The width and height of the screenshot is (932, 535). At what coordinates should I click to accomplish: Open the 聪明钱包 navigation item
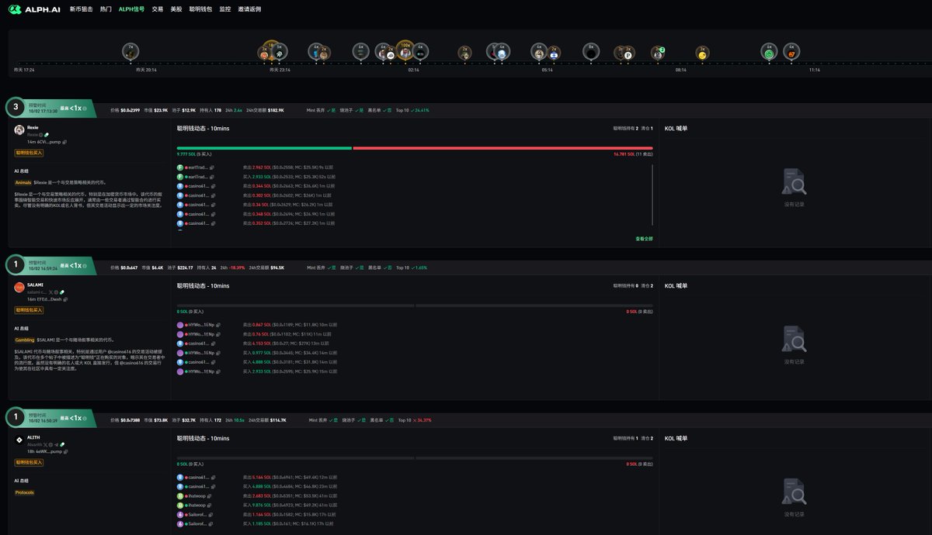tap(200, 9)
